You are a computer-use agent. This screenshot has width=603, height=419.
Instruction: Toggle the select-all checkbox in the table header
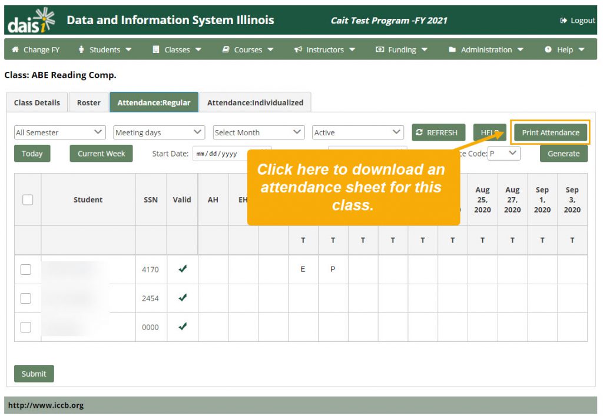26,199
